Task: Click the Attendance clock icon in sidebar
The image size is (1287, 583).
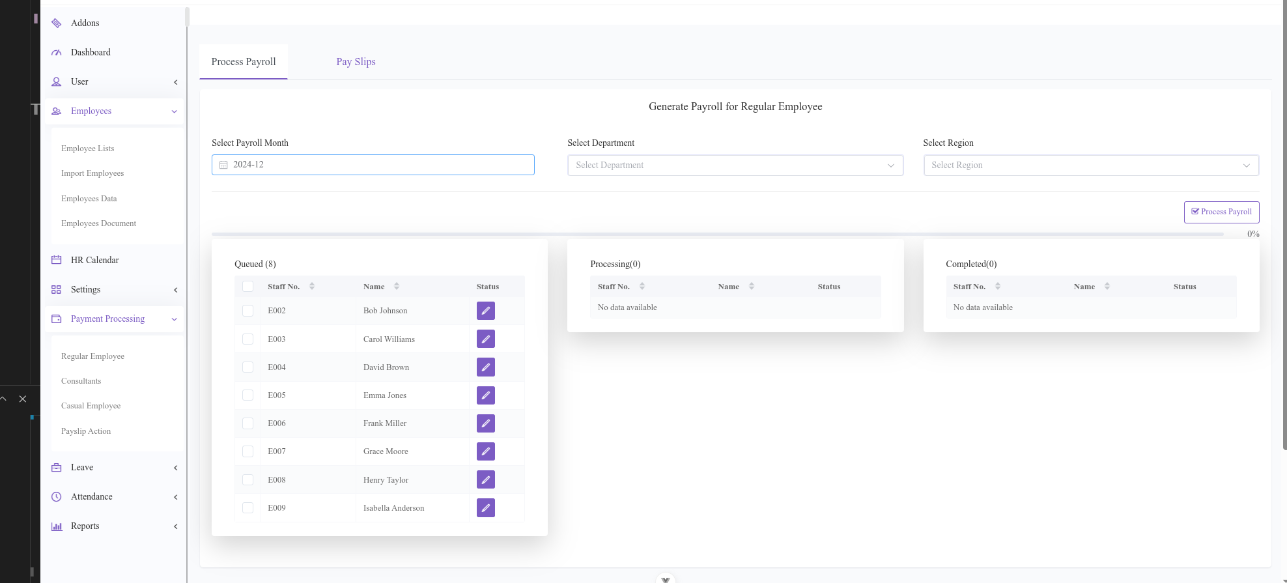Action: pos(57,497)
